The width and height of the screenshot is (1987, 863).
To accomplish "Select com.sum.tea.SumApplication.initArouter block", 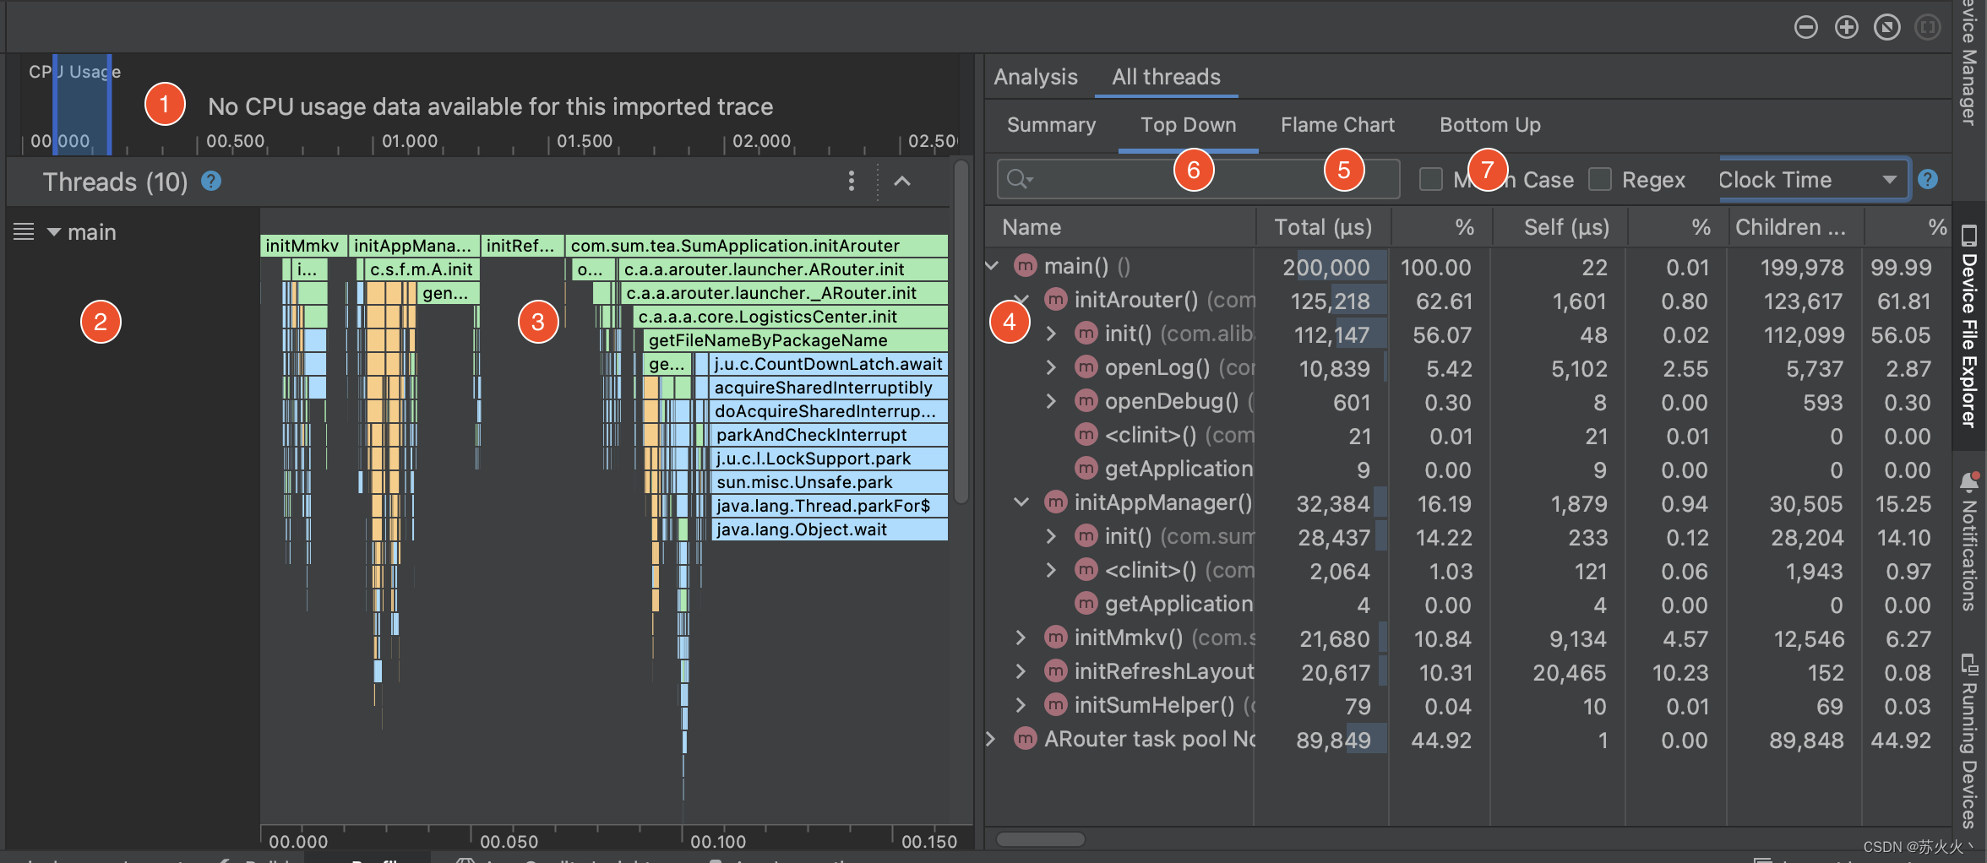I will pyautogui.click(x=756, y=246).
